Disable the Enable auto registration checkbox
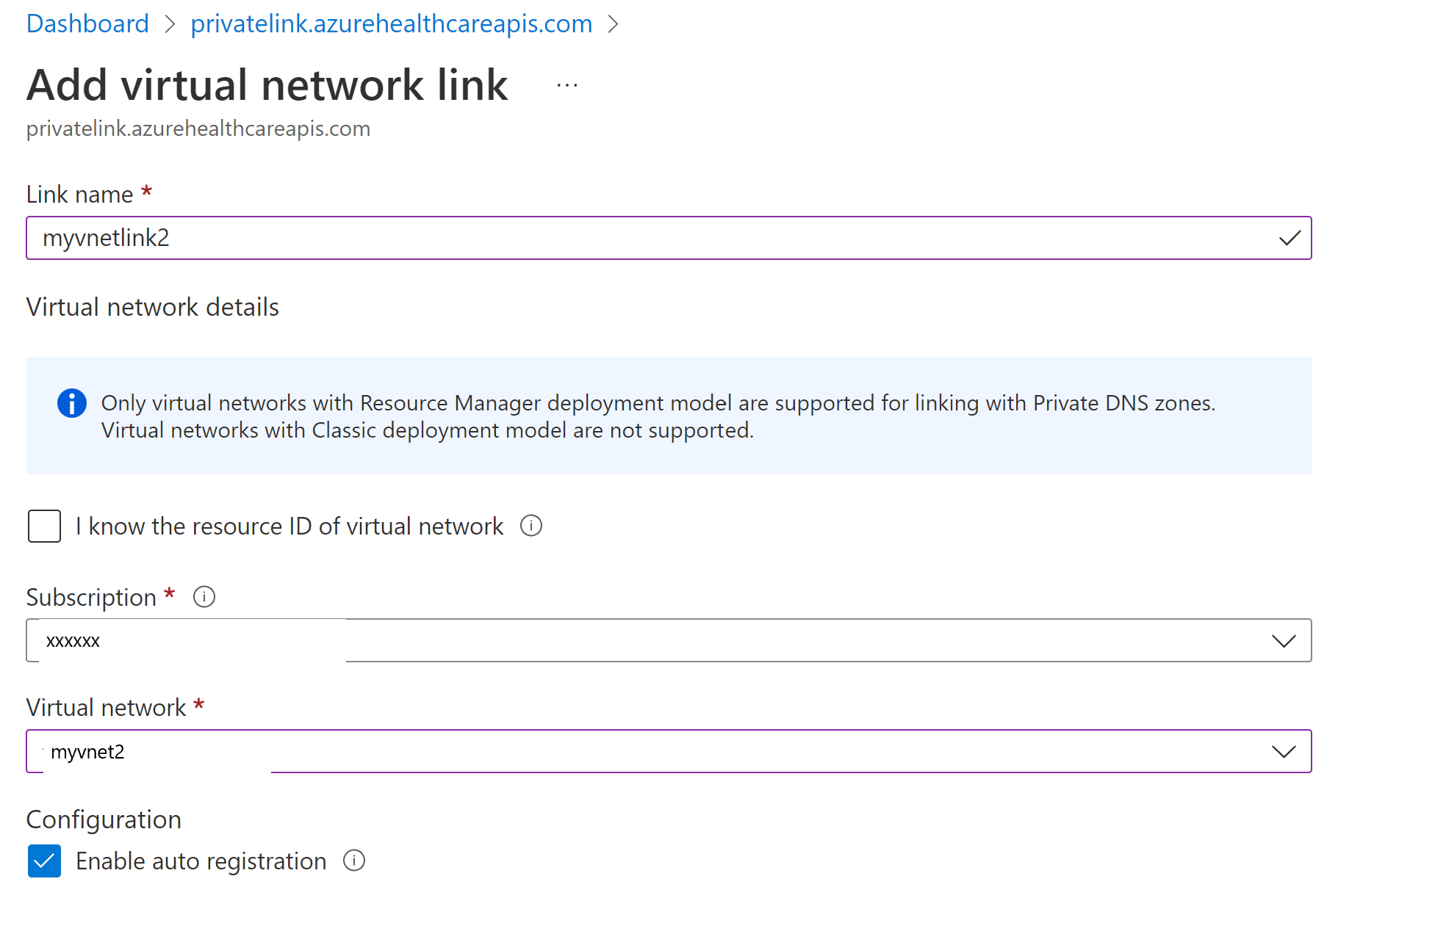The image size is (1446, 934). [44, 861]
